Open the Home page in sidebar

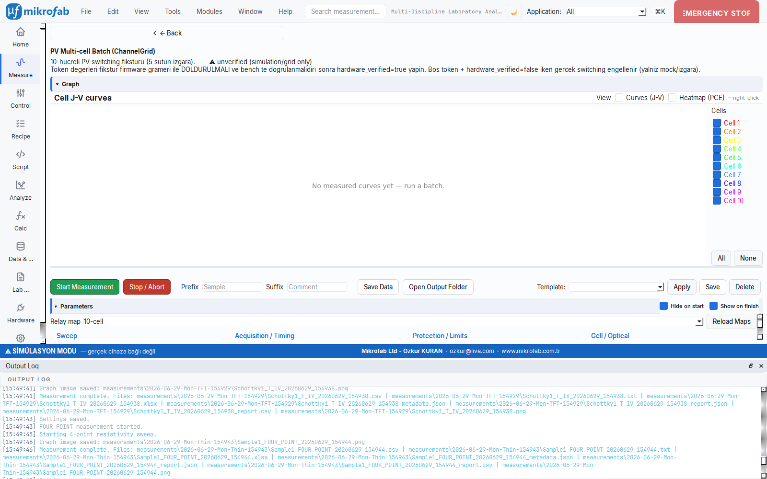coord(21,37)
